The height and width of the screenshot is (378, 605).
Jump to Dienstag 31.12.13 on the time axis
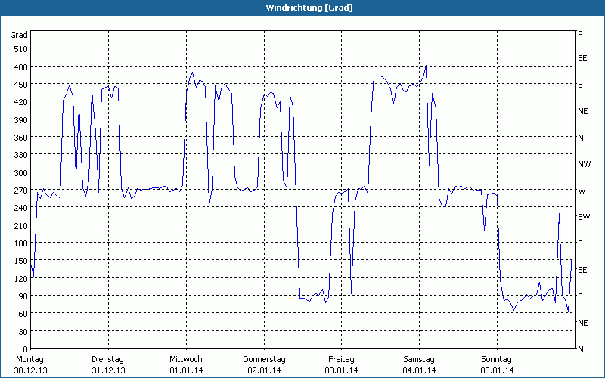coord(107,365)
